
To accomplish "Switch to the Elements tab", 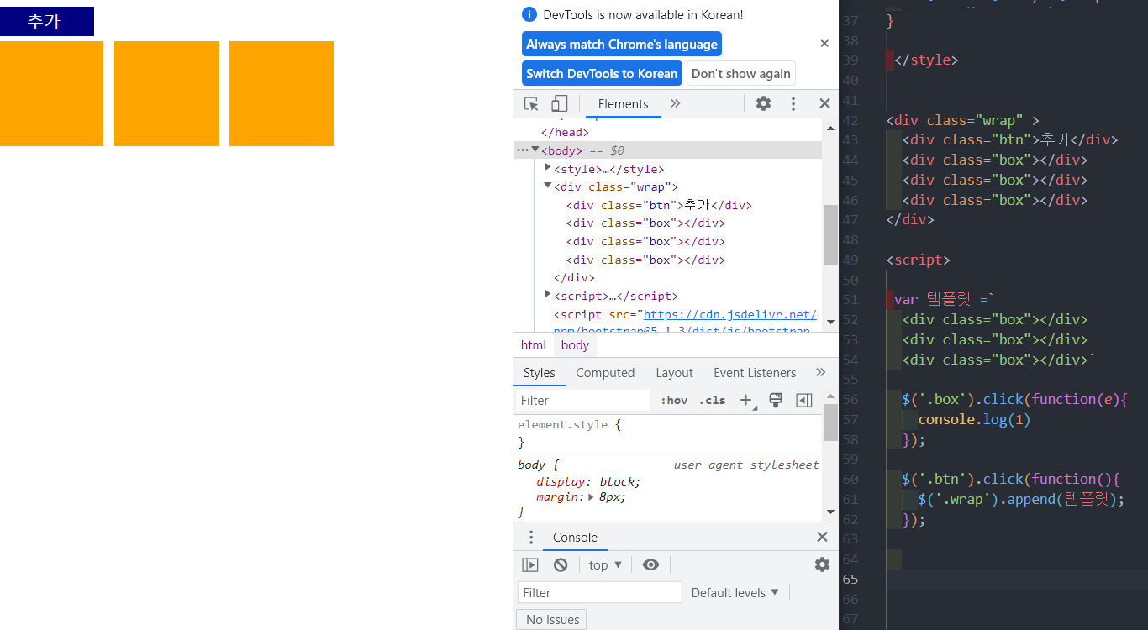I will [623, 104].
